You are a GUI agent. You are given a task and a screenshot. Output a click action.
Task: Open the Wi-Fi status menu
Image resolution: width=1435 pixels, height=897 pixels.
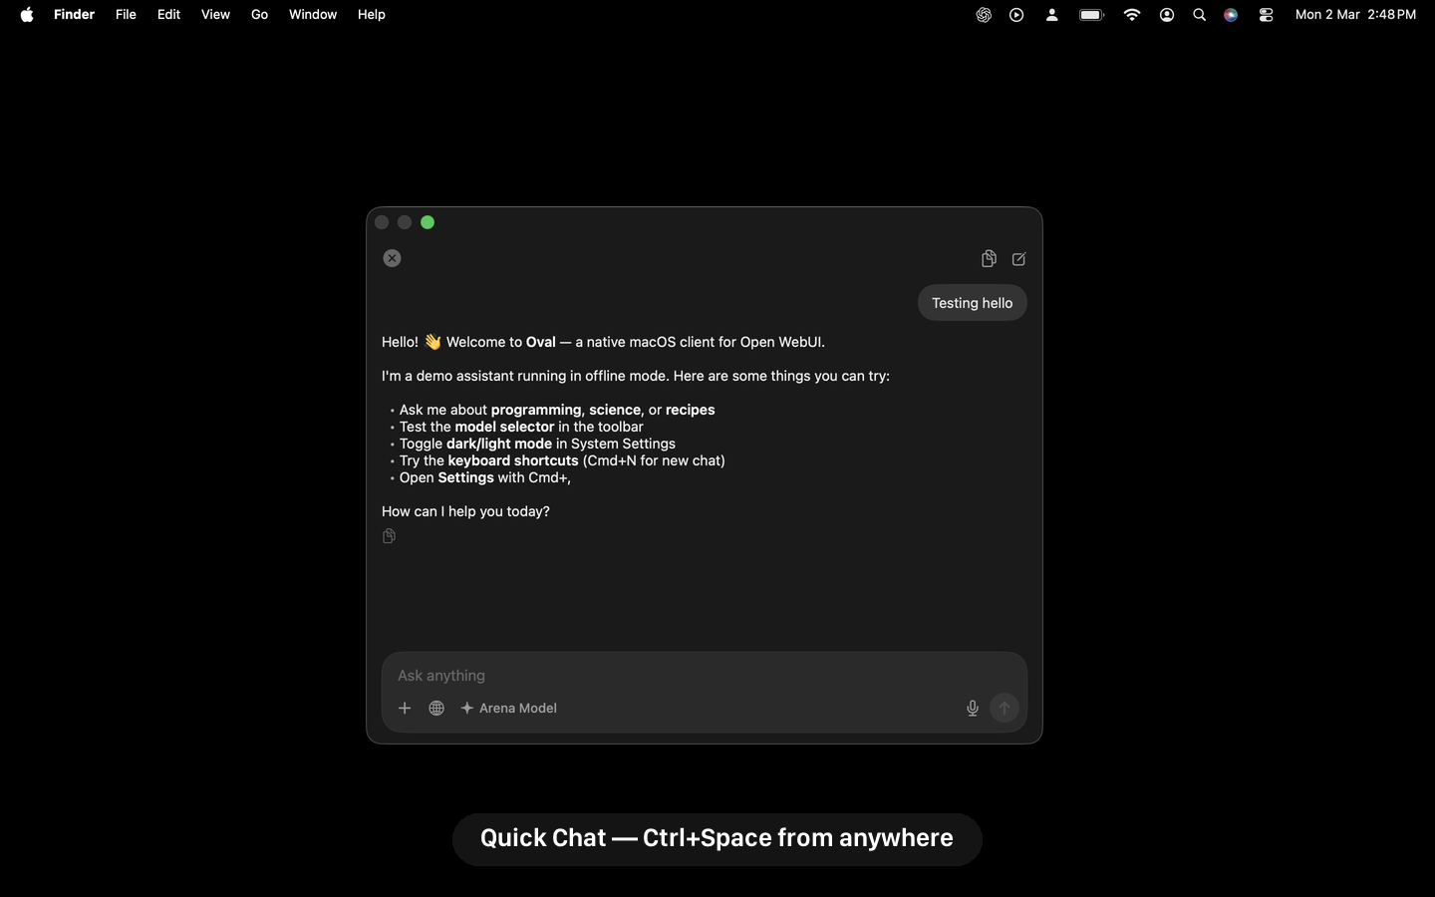[x=1131, y=15]
